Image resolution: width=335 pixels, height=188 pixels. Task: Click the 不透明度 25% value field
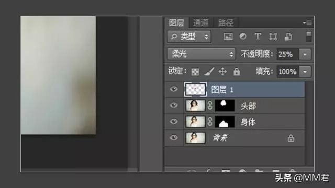(x=287, y=54)
